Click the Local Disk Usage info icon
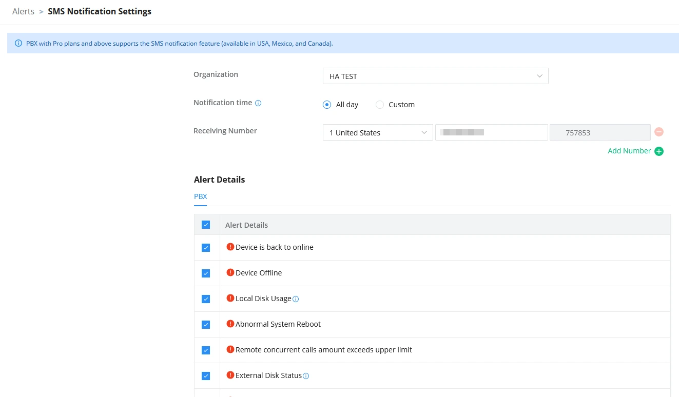This screenshot has height=397, width=679. pos(296,299)
